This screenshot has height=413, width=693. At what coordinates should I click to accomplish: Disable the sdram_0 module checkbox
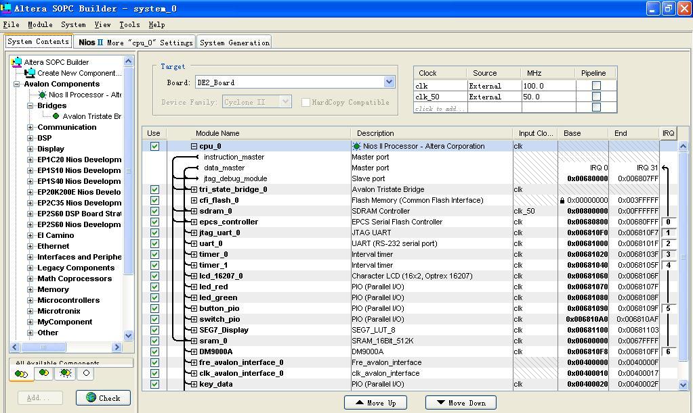(154, 211)
